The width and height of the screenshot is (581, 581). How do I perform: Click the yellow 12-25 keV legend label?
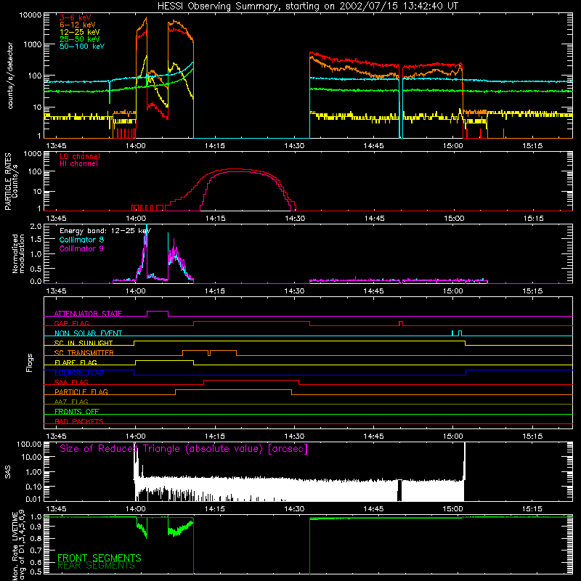[80, 32]
